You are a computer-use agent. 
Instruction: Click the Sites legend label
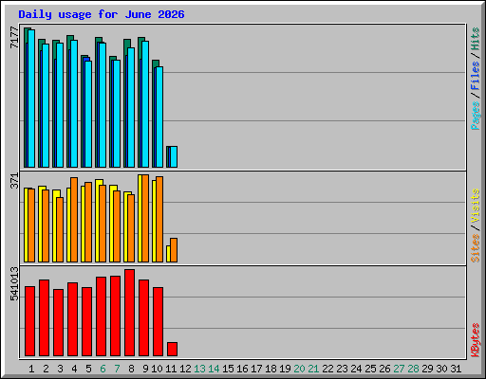click(x=476, y=248)
